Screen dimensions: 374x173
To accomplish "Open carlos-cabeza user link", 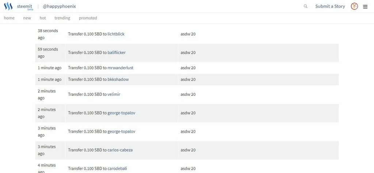I will tap(120, 150).
